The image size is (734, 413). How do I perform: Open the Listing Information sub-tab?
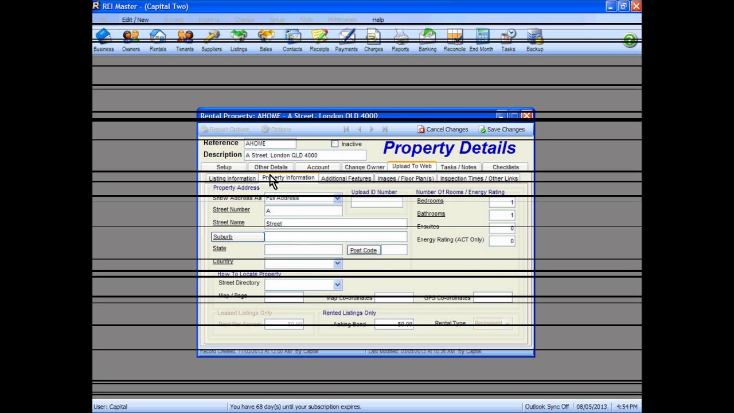(x=232, y=178)
